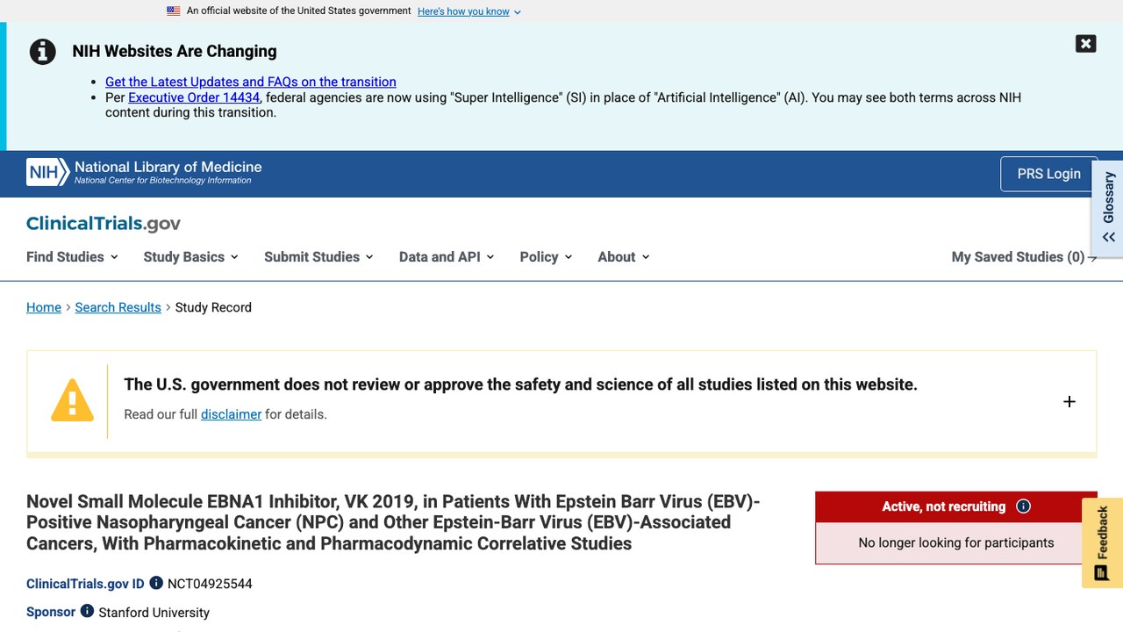This screenshot has width=1123, height=632.
Task: Open Get the Latest Updates and FAQs link
Action: [x=251, y=82]
